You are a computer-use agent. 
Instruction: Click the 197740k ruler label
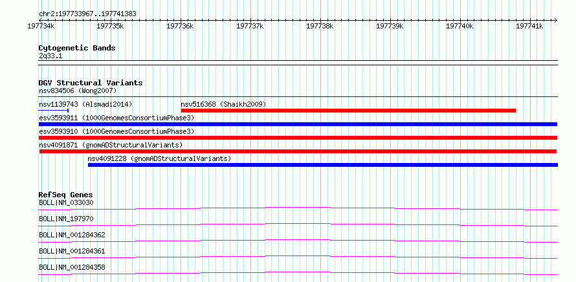click(x=460, y=26)
